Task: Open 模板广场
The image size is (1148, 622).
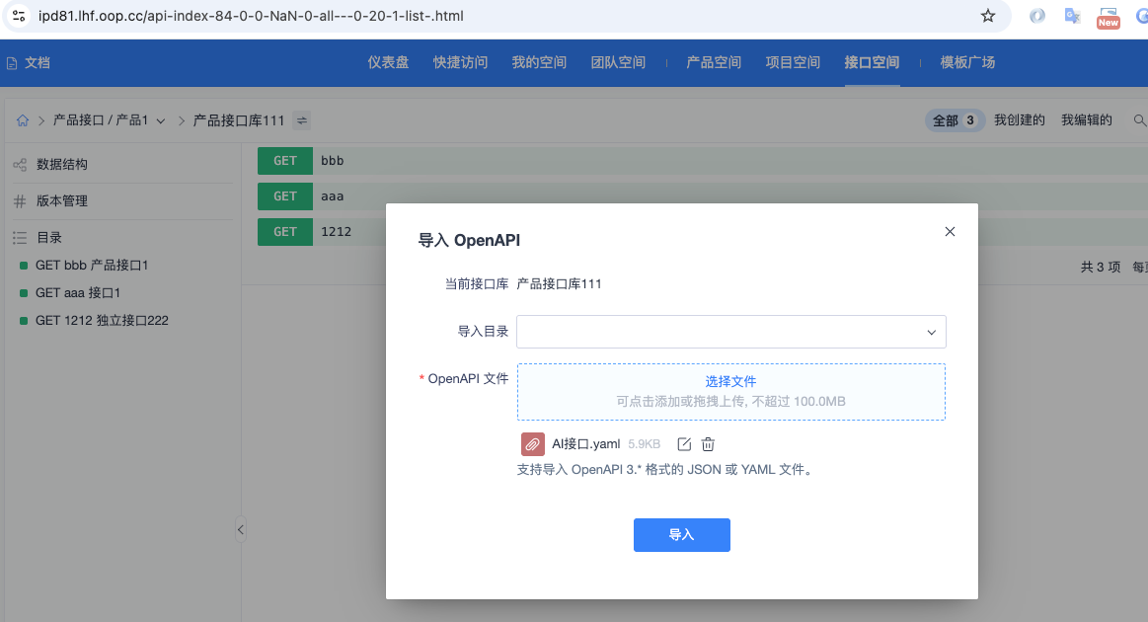Action: point(967,62)
